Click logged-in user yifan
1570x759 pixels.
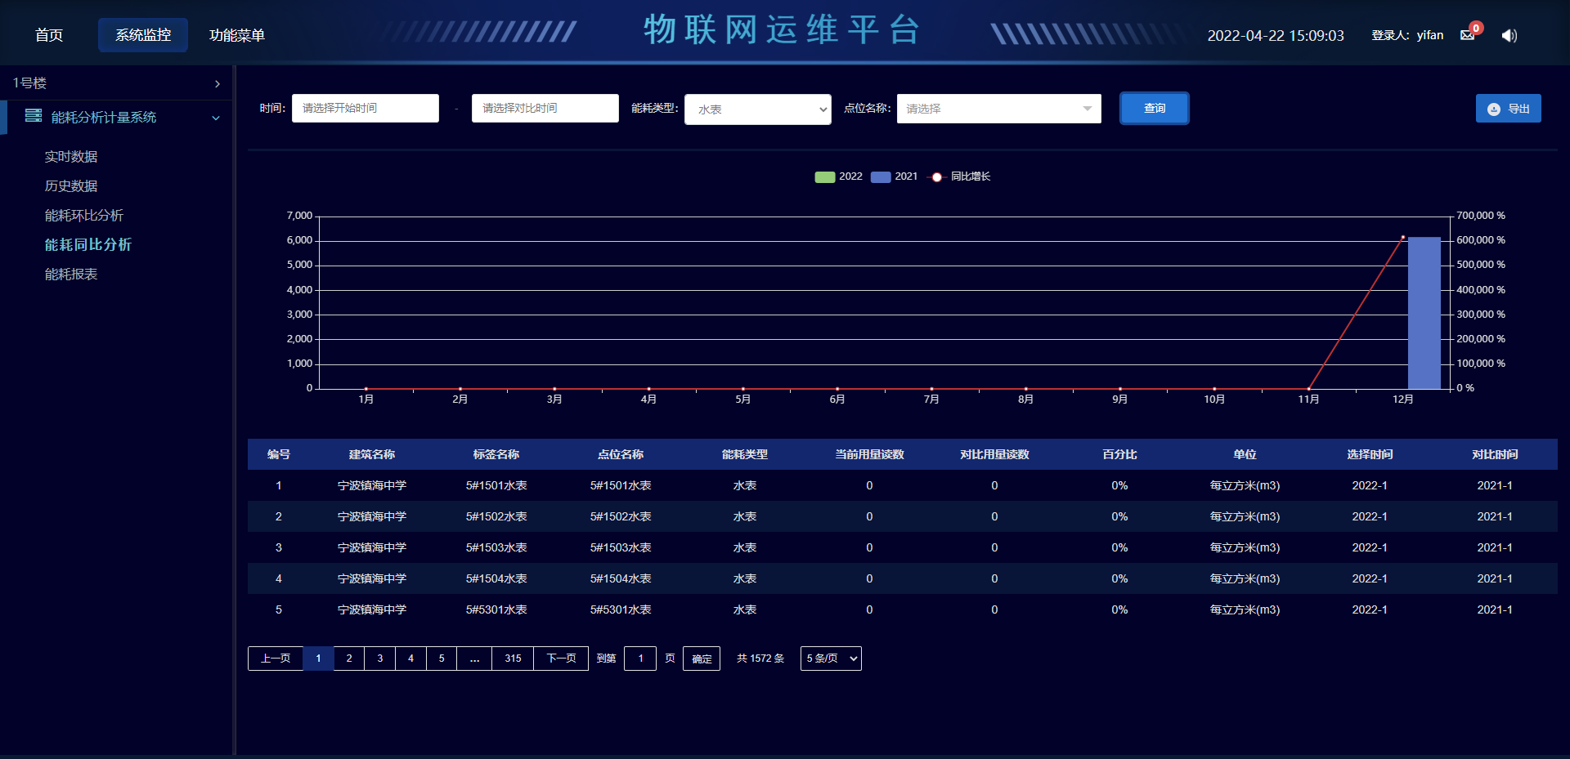pyautogui.click(x=1430, y=35)
